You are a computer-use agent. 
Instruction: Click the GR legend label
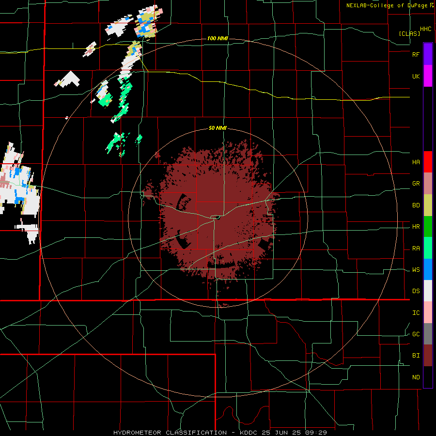pyautogui.click(x=416, y=184)
